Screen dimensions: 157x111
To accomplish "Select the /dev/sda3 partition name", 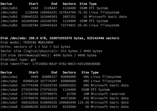I will coord(9,85).
